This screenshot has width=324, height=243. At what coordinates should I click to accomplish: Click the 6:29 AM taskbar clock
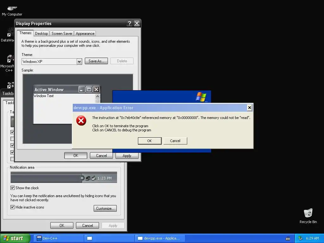coord(312,238)
